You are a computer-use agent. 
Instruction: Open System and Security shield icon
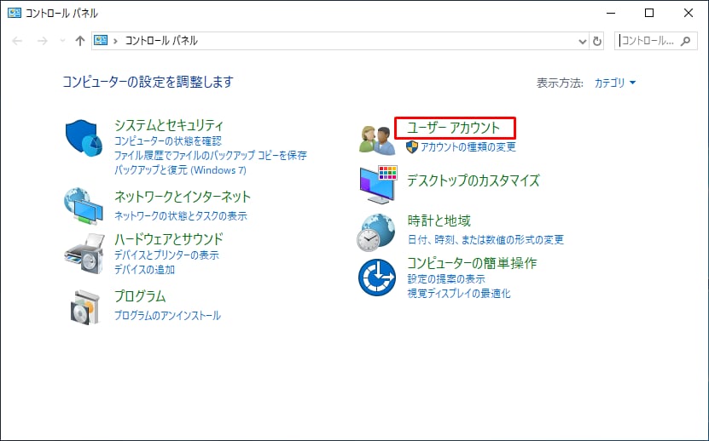[x=84, y=138]
